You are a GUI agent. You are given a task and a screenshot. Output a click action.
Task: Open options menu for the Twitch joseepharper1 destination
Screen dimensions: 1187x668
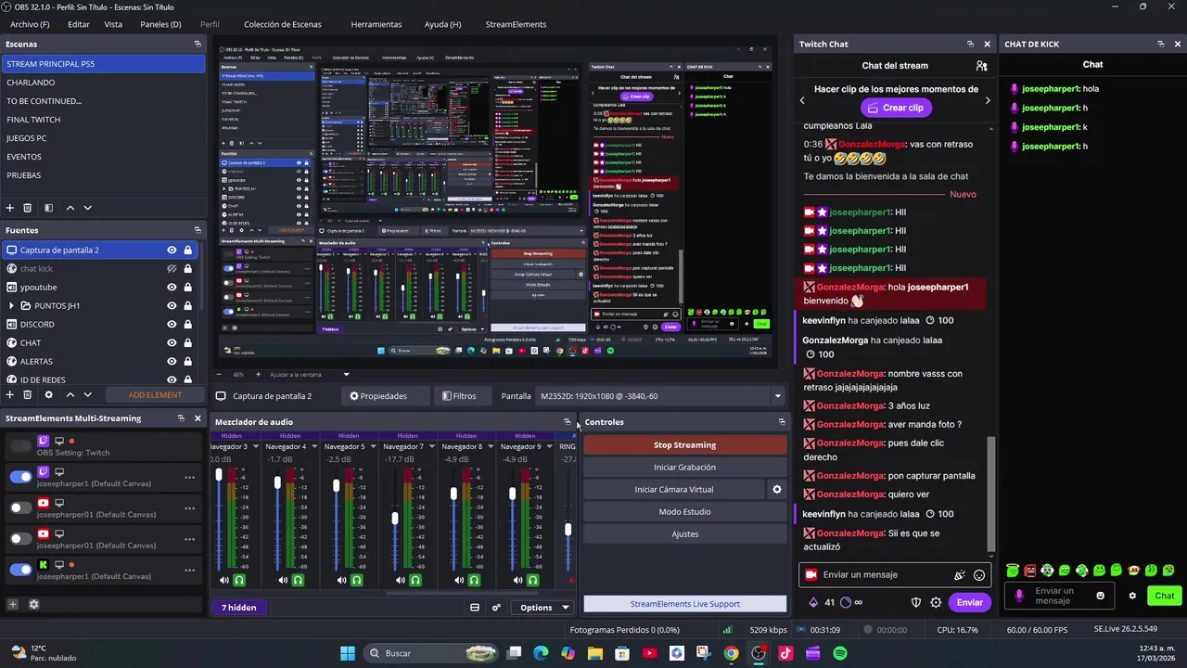click(189, 477)
